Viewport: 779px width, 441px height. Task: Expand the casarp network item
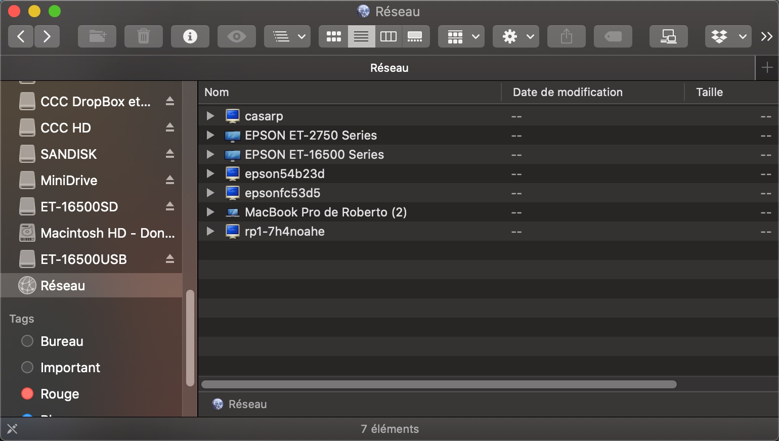point(210,116)
